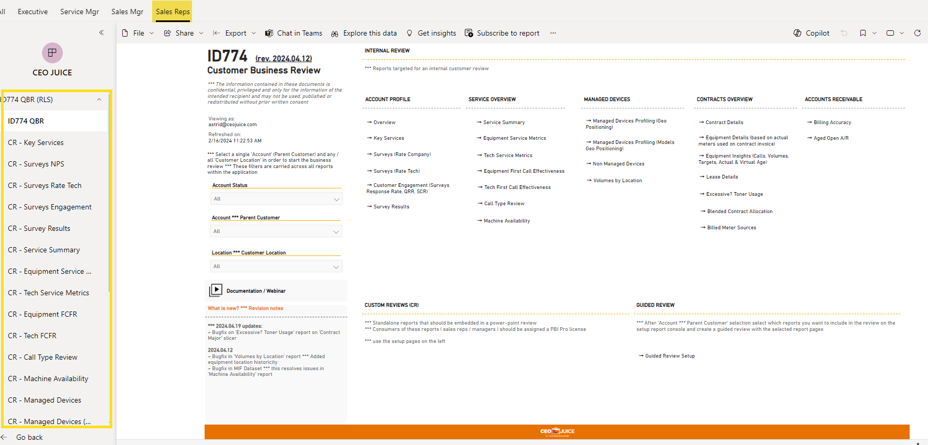The image size is (928, 445).
Task: Open the Billing Accuracy link
Action: point(829,123)
